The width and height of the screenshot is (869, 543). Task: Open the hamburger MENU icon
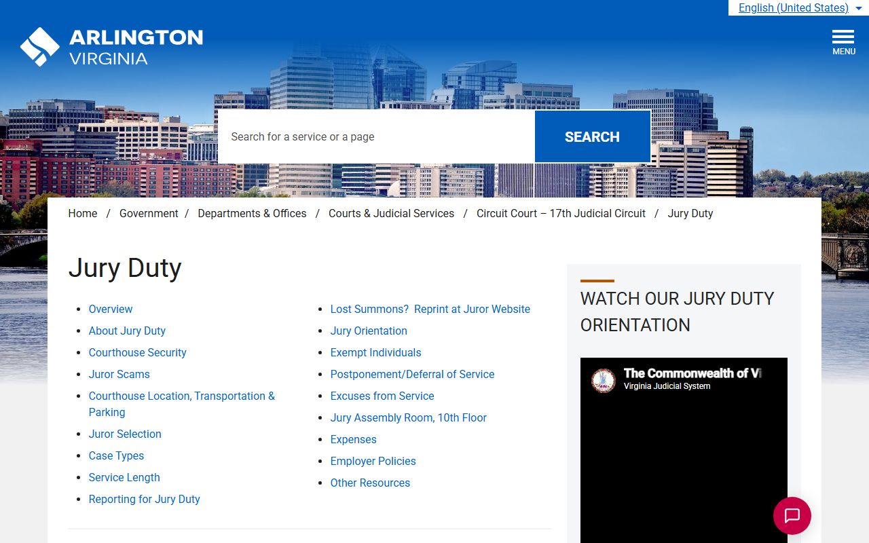[844, 42]
